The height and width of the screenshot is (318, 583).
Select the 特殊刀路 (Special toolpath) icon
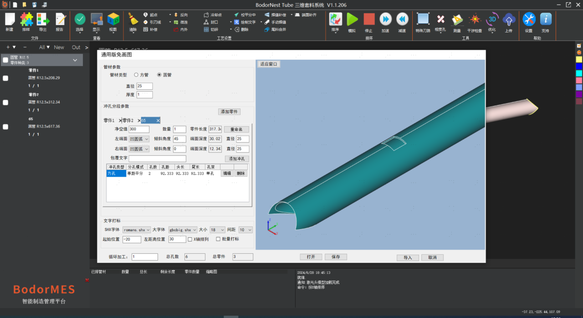[x=423, y=19]
